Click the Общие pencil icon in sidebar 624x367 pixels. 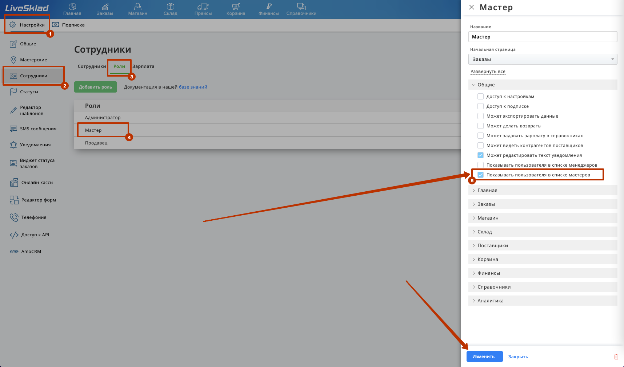point(13,44)
